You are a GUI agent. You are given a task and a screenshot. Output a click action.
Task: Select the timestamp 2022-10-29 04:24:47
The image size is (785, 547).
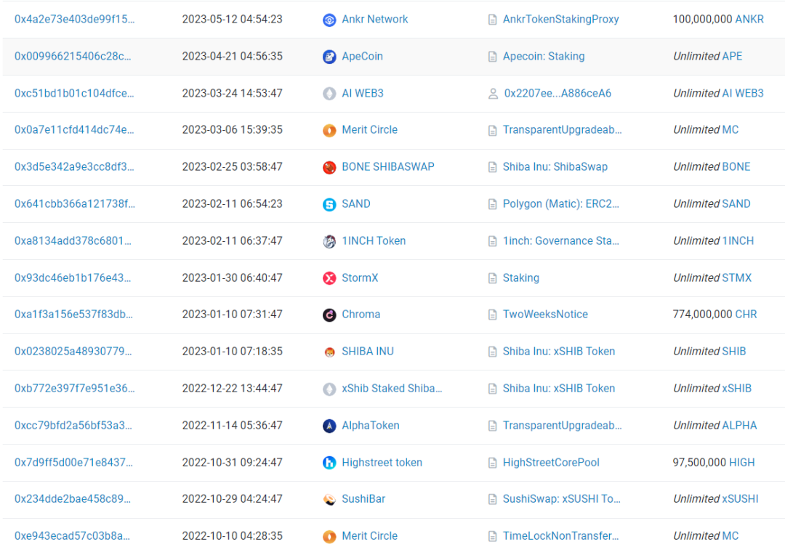233,499
